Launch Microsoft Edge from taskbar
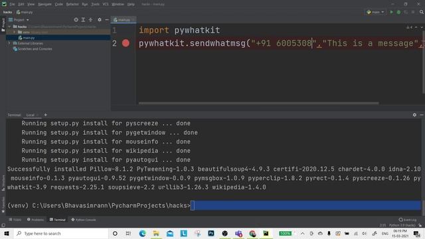Viewport: 425px width, 239px height. tap(142, 233)
